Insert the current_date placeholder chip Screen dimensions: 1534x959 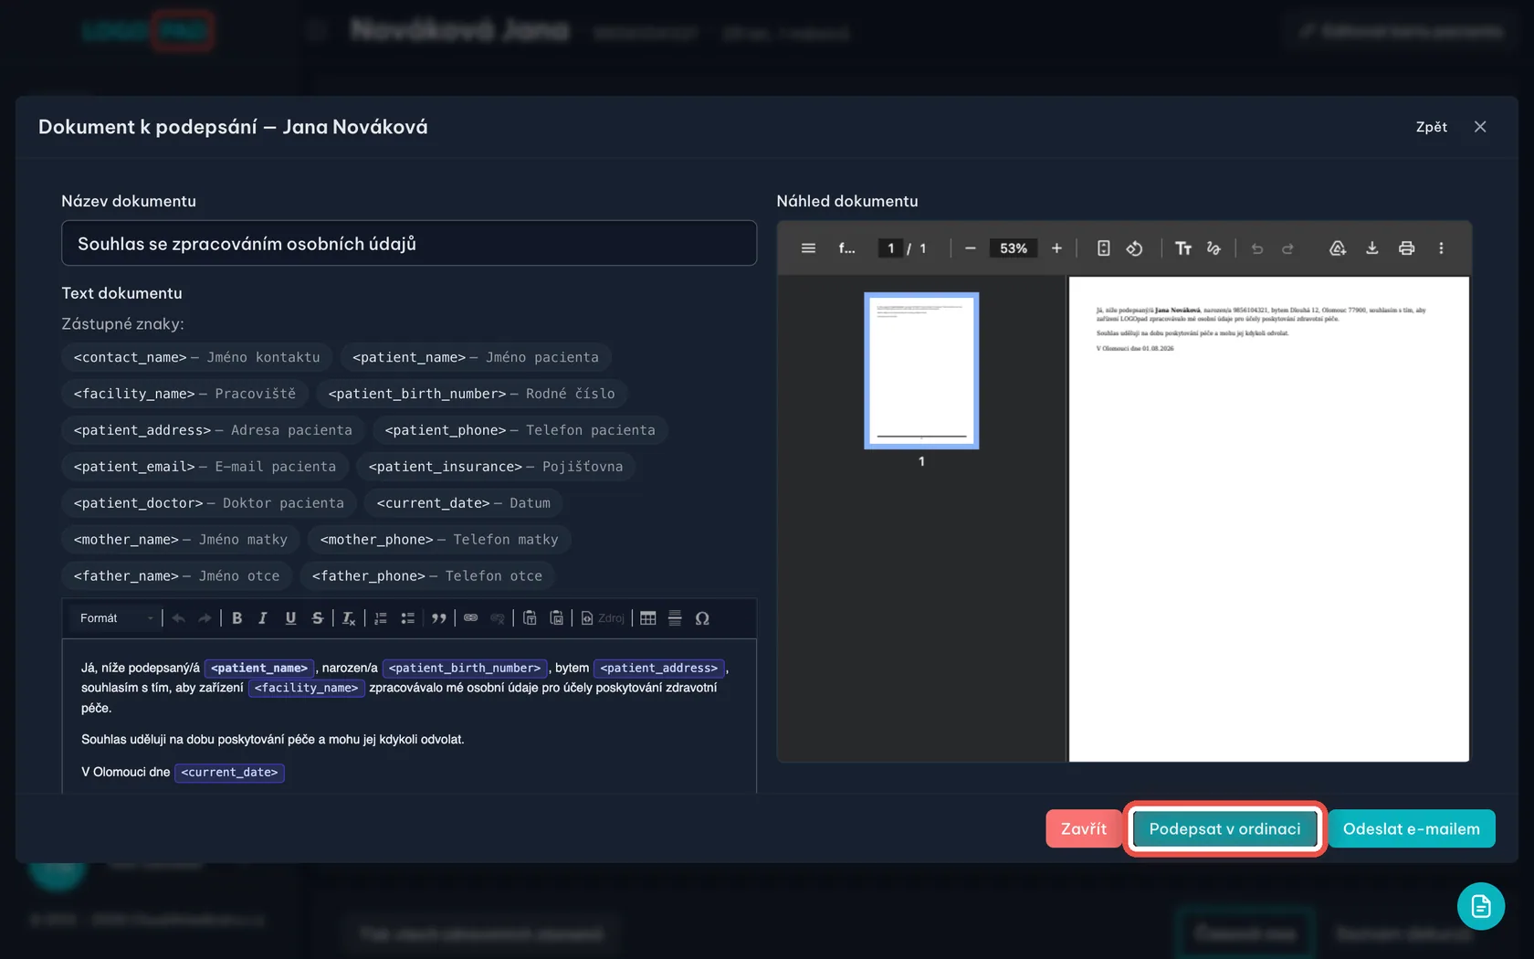[464, 503]
